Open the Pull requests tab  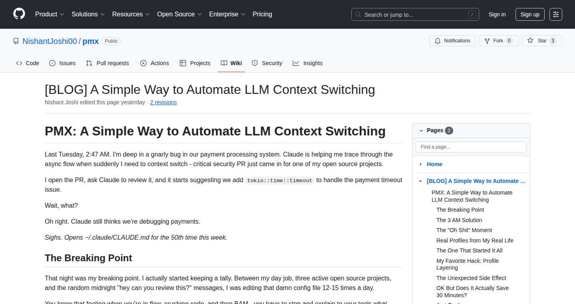(107, 63)
